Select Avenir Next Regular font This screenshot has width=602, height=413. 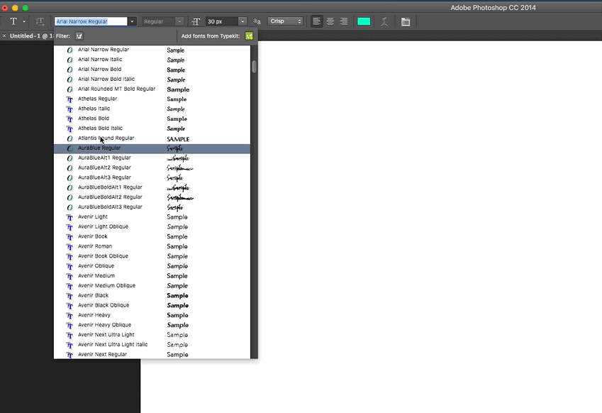152,355
